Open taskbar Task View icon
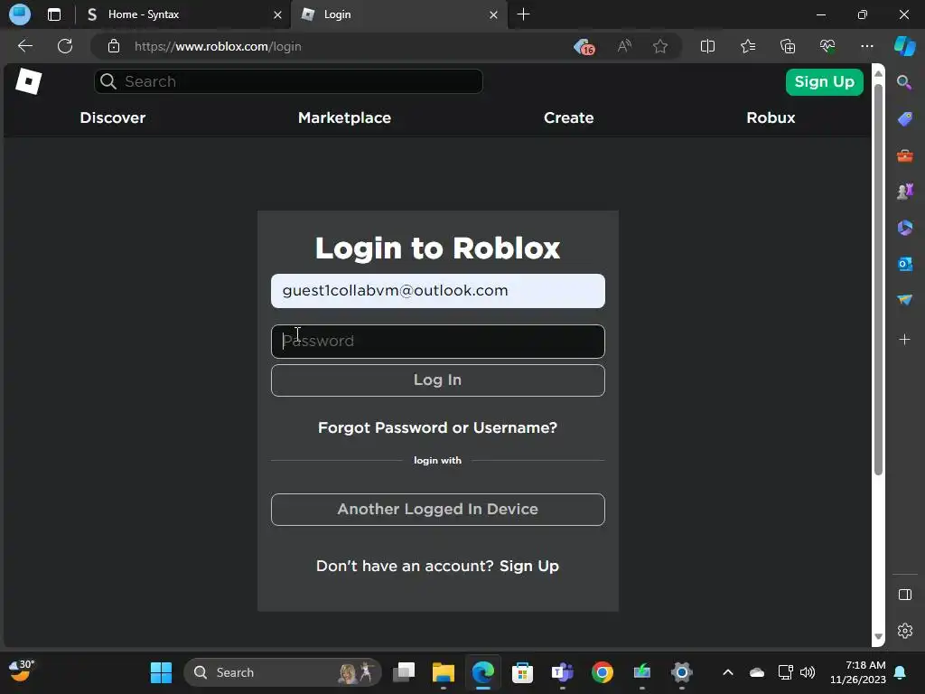The height and width of the screenshot is (694, 925). [404, 672]
